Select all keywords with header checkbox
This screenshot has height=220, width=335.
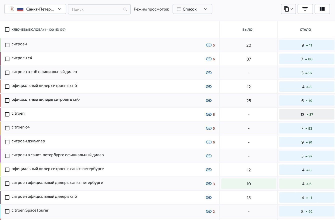pyautogui.click(x=7, y=30)
